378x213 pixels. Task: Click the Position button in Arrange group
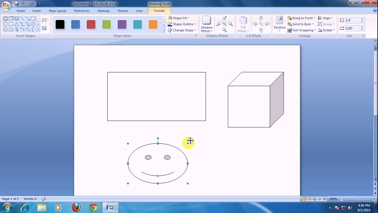pyautogui.click(x=280, y=24)
